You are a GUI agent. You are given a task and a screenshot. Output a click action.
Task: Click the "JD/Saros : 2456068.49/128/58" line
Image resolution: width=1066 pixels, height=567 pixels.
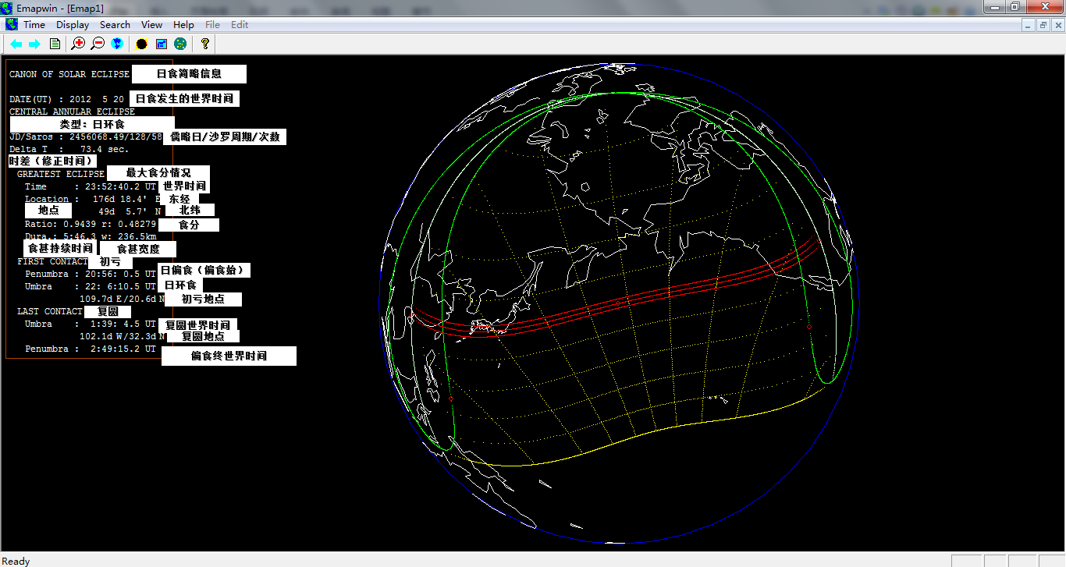click(x=86, y=136)
